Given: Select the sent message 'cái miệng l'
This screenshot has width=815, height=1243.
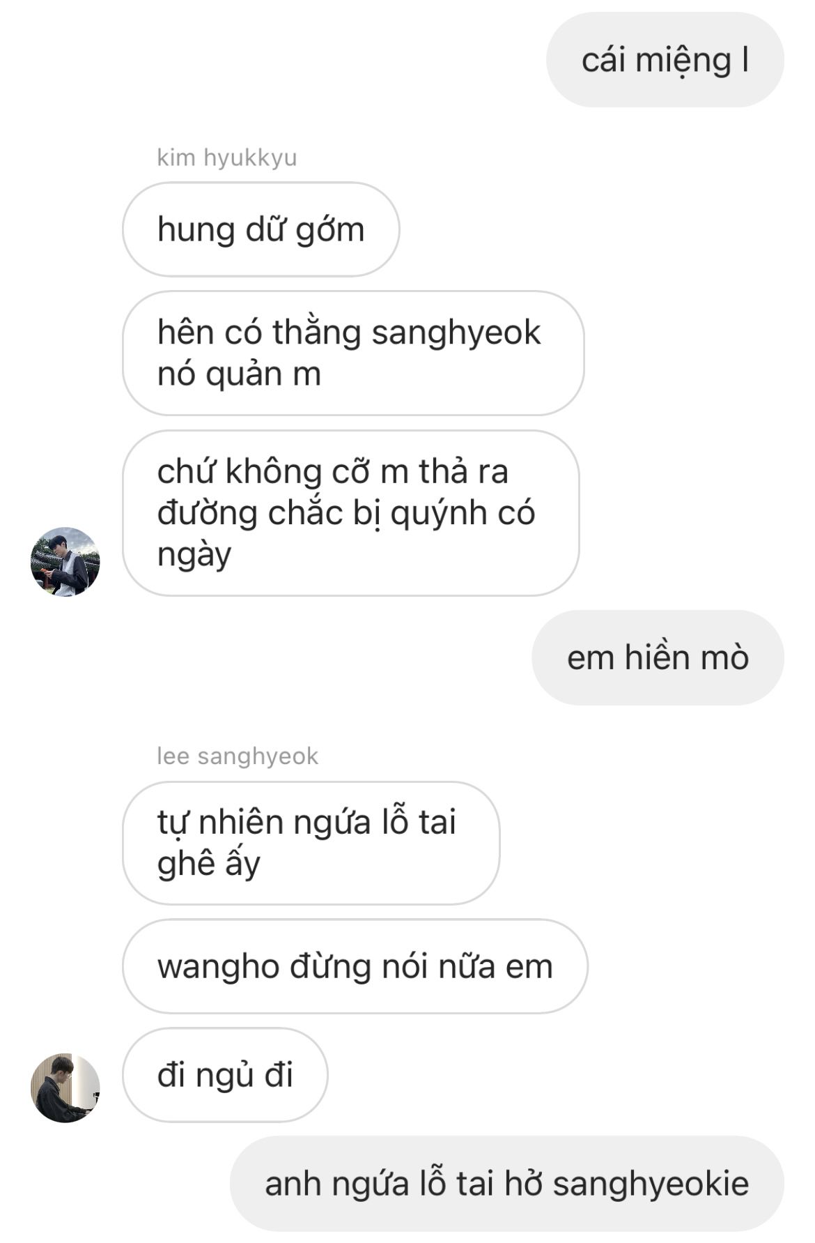Looking at the screenshot, I should point(665,60).
